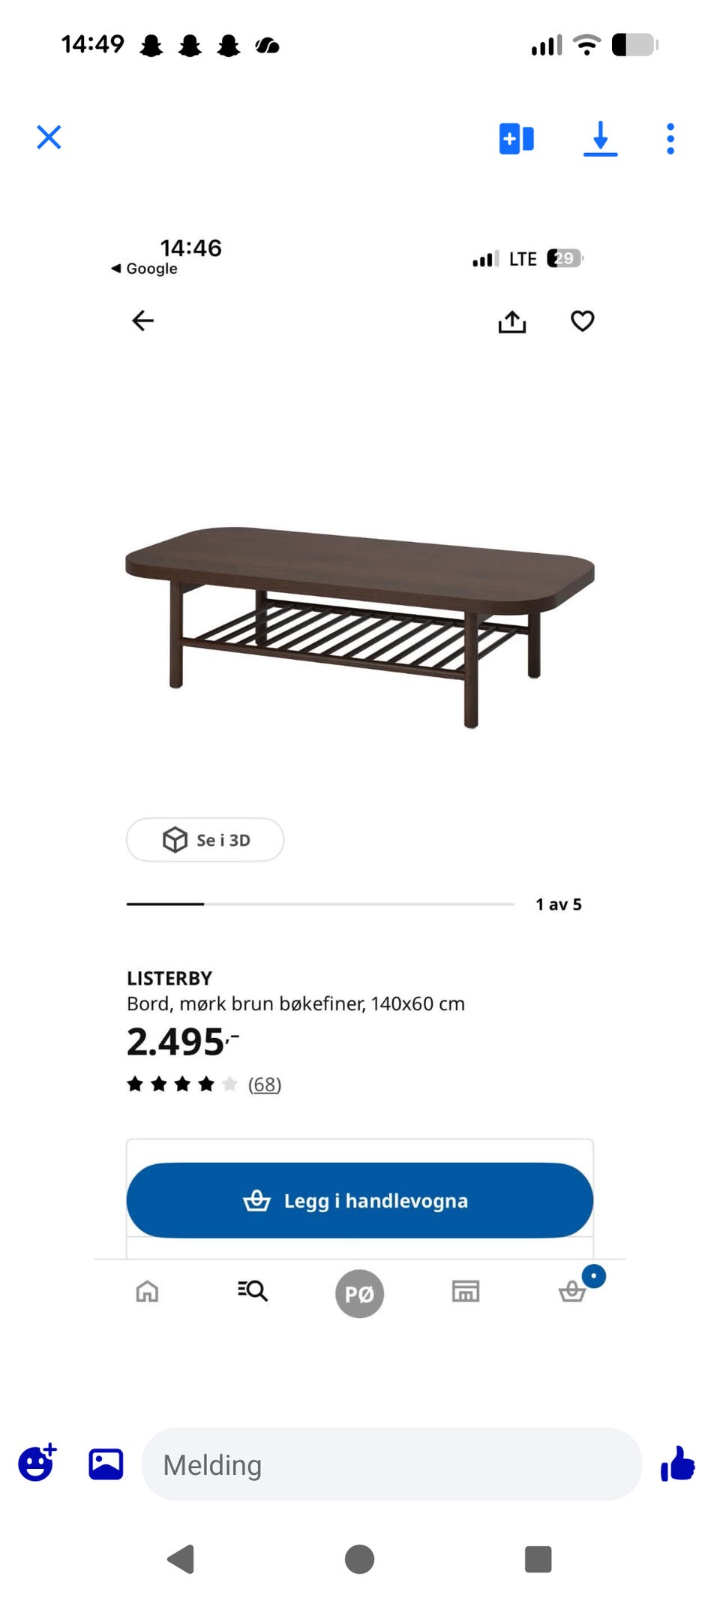This screenshot has height=1601, width=720.
Task: Go to the home tab icon
Action: pos(147,1291)
